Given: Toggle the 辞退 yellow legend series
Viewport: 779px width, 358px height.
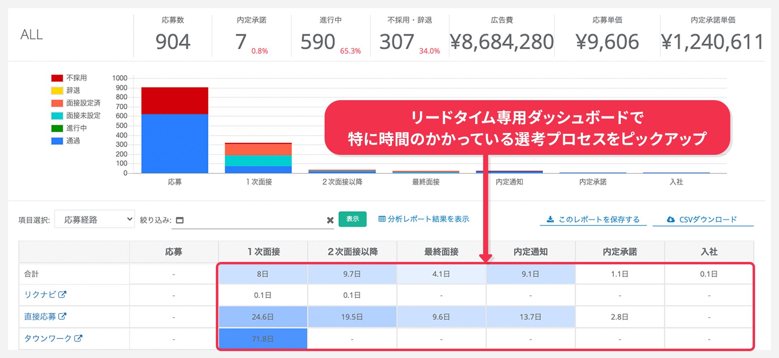Looking at the screenshot, I should click(x=57, y=90).
